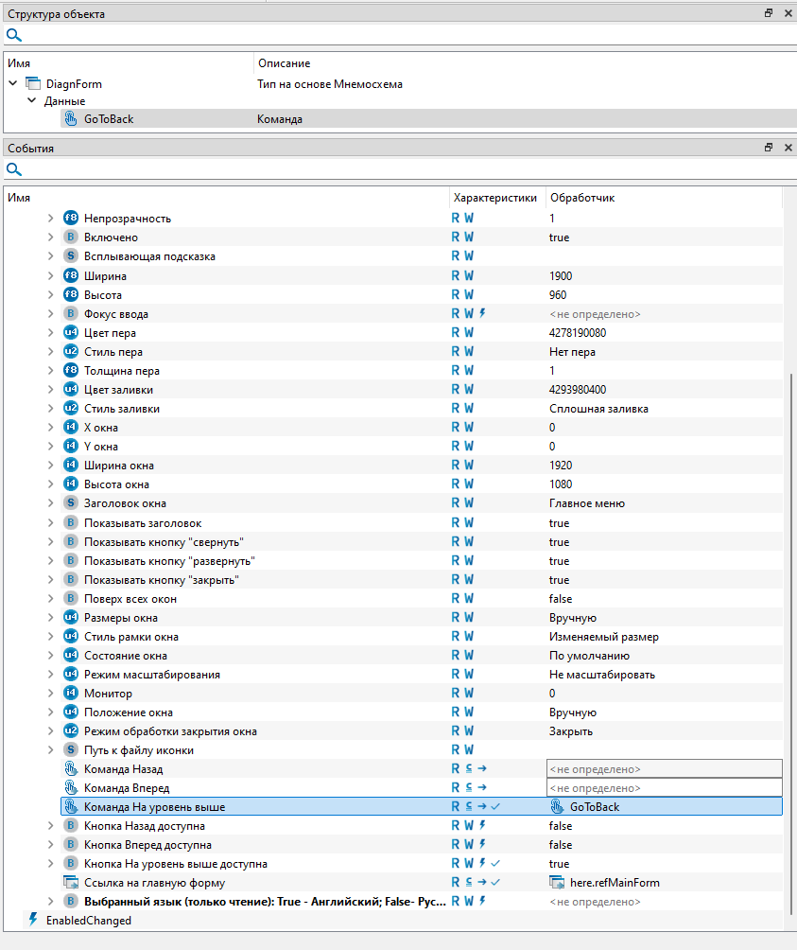
Task: Click the Команда Назад command icon
Action: tap(71, 769)
